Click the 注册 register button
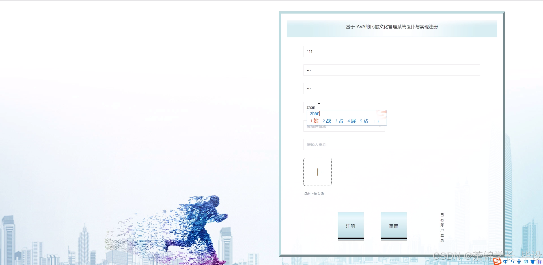Viewport: 543px width, 265px height. point(350,226)
